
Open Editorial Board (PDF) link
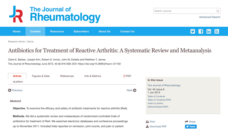click(x=158, y=107)
